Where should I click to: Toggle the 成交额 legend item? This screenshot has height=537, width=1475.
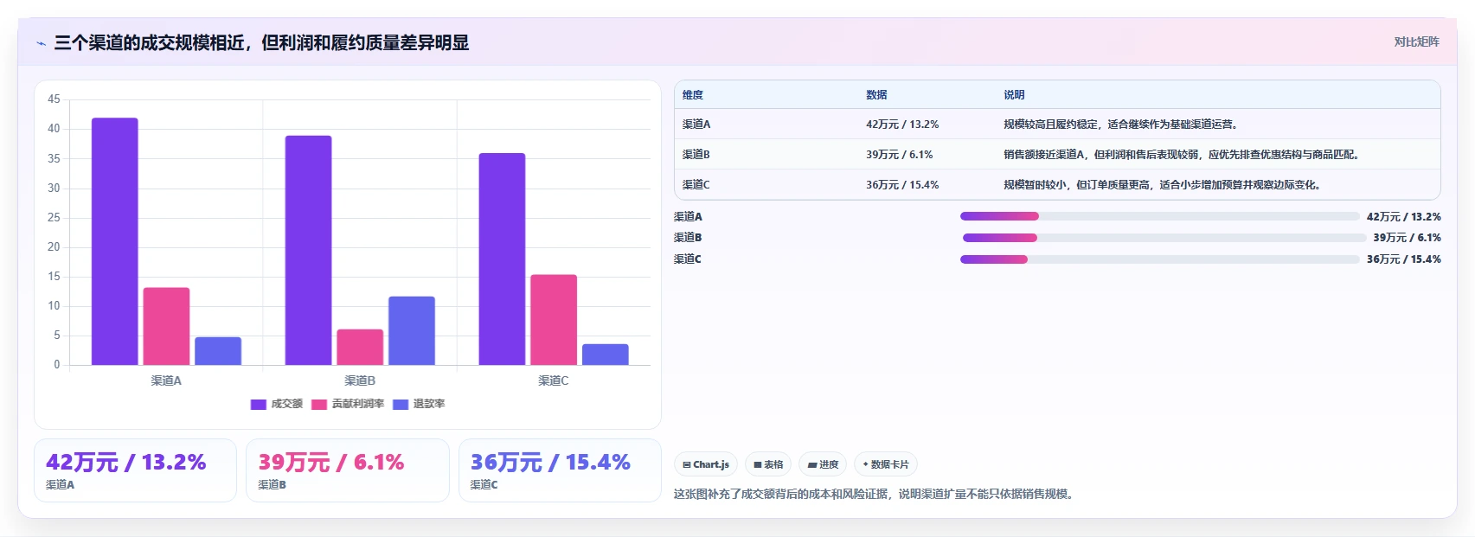[277, 404]
